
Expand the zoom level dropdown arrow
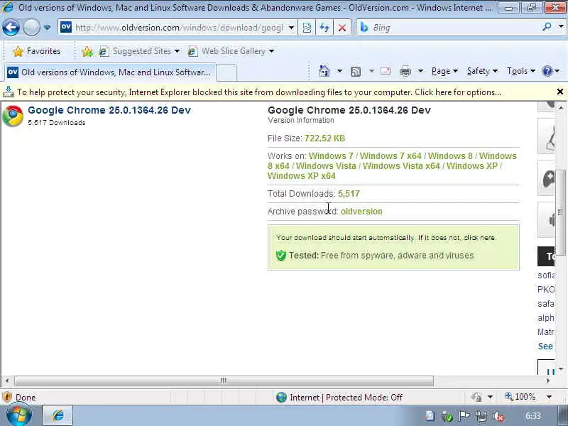coord(550,398)
